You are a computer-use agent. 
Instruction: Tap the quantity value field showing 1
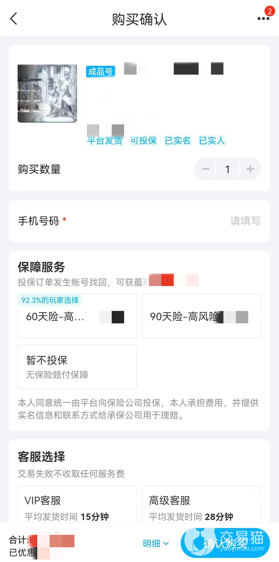pyautogui.click(x=228, y=169)
